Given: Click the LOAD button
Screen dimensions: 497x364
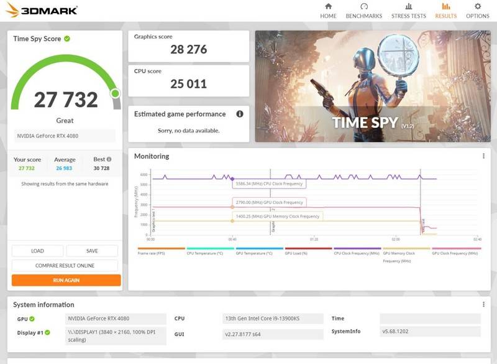Looking at the screenshot, I should [x=37, y=251].
